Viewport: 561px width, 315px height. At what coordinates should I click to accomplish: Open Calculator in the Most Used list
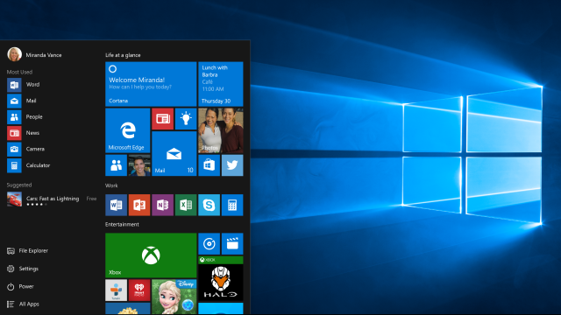point(29,165)
